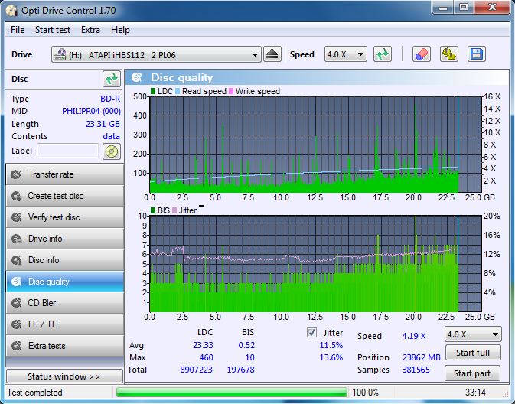Viewport: 515px width, 404px height.
Task: Show the Drive info page
Action: 65,239
